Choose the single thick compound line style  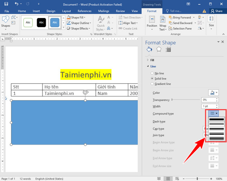tap(217, 119)
